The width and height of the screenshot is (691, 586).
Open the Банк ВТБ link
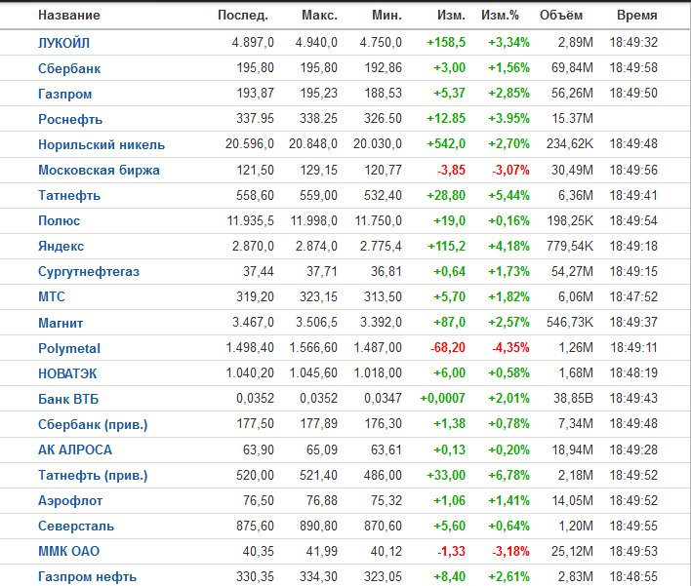68,399
